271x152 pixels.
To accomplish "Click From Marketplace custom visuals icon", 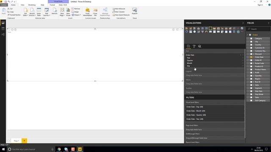I will (88, 12).
